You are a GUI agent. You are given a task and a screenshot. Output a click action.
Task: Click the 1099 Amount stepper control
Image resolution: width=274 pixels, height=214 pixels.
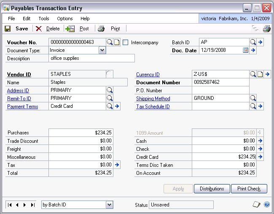pyautogui.click(x=260, y=133)
